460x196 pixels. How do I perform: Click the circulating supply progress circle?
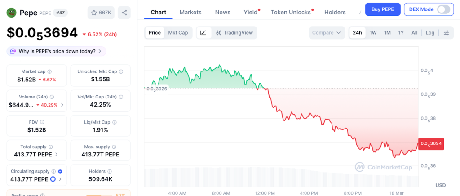tap(53, 179)
